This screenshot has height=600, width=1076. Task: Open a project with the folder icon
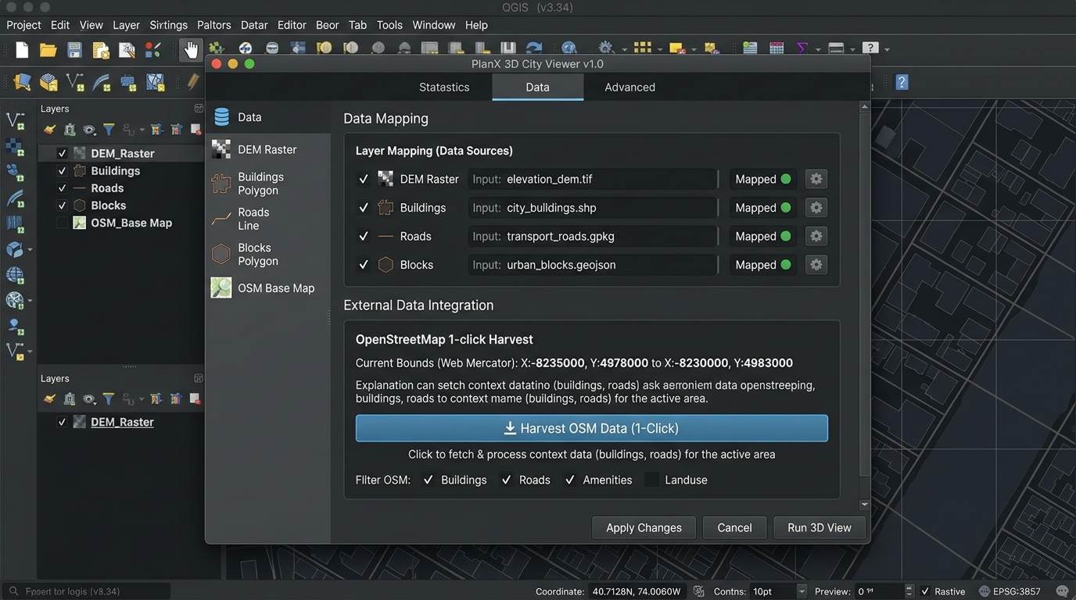coord(48,50)
